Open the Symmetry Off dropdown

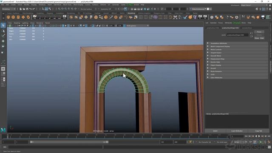(106, 9)
